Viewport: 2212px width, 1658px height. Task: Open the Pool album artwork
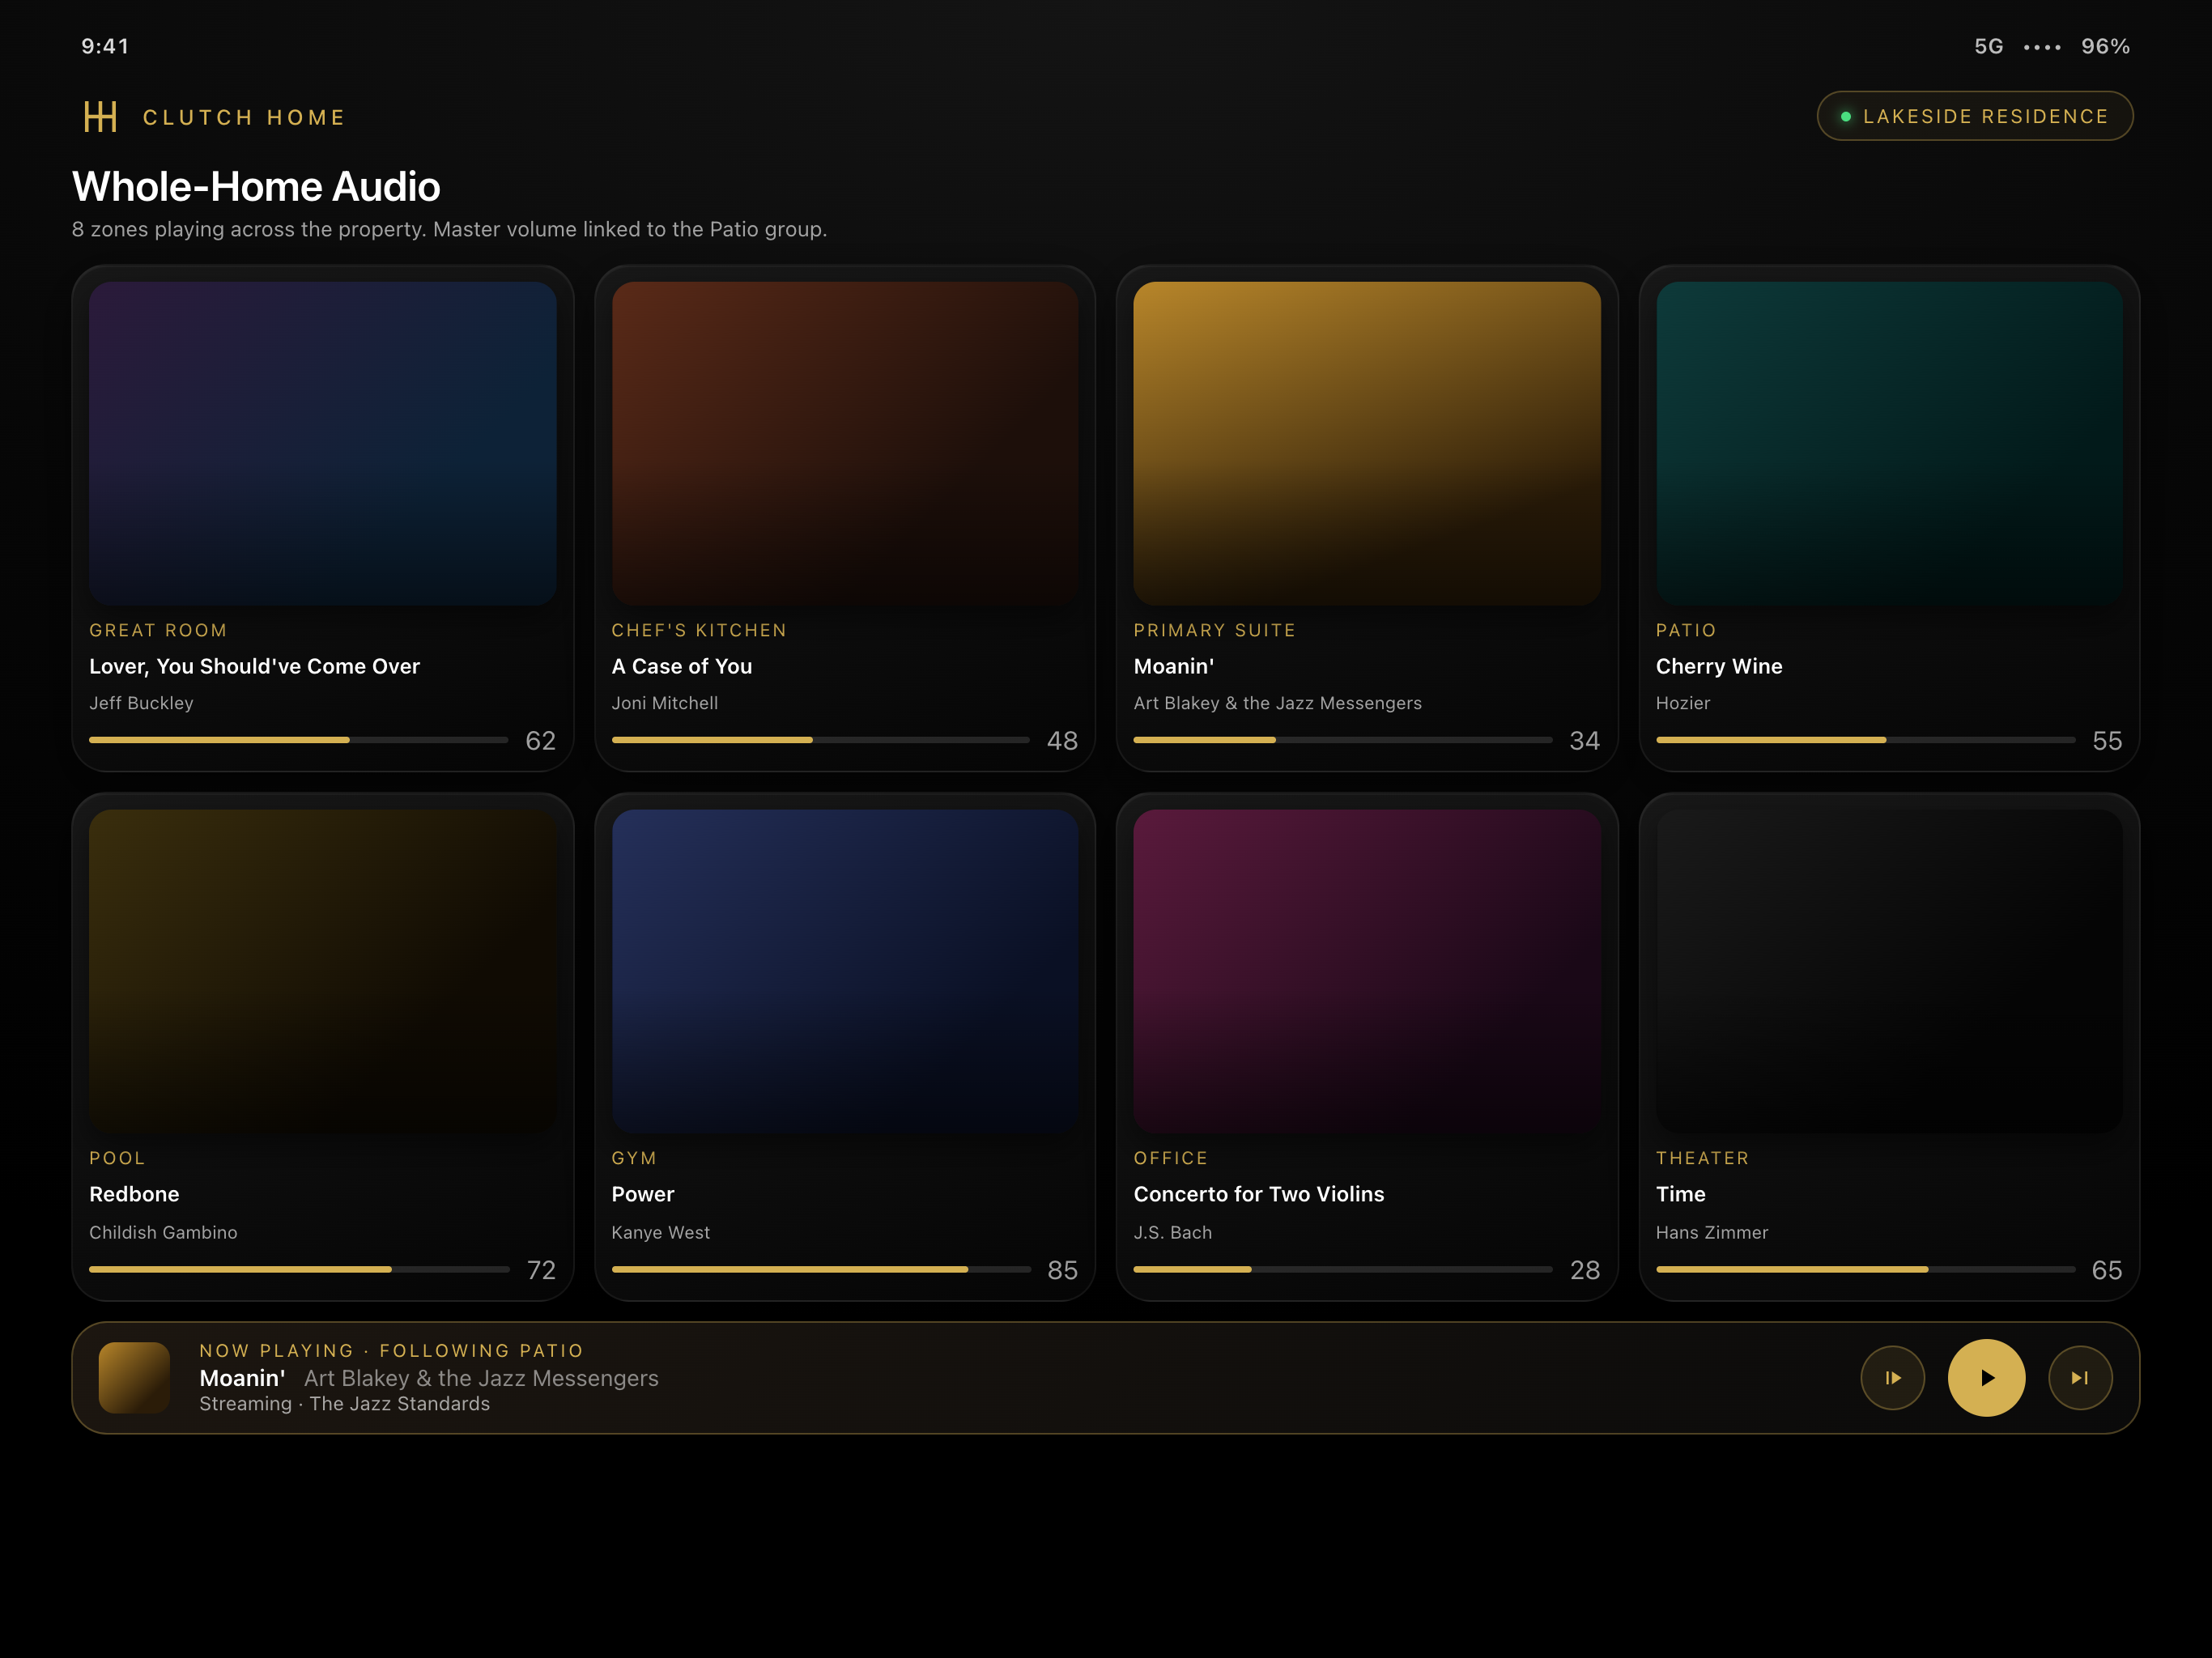[322, 971]
